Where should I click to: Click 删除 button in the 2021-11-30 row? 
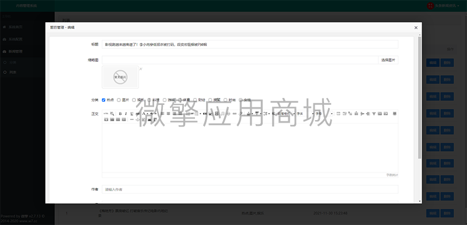point(447,213)
